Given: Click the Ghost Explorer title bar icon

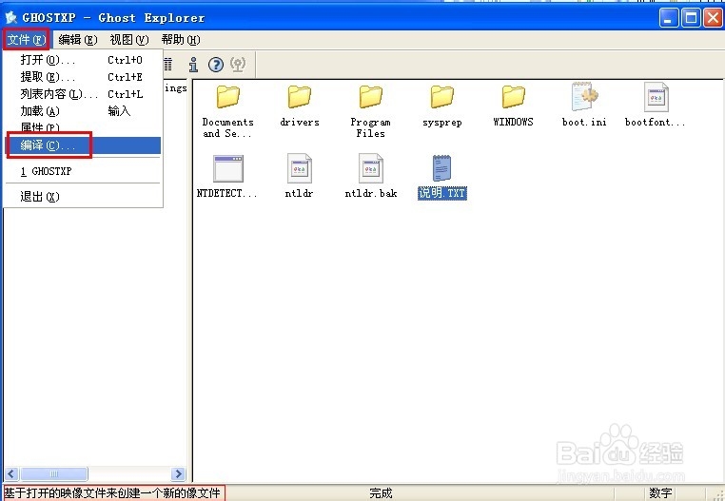Looking at the screenshot, I should click(11, 17).
